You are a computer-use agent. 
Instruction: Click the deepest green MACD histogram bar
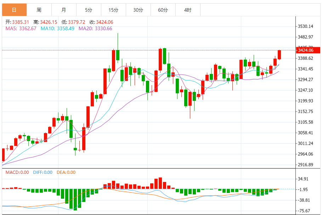75,200
